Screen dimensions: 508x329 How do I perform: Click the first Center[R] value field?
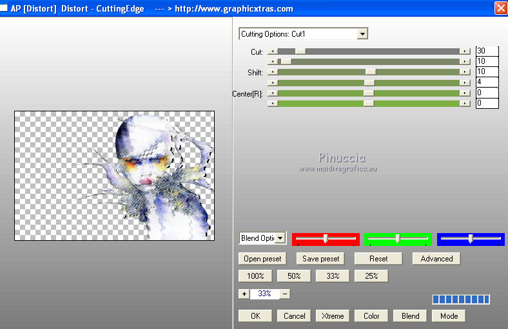[x=487, y=93]
